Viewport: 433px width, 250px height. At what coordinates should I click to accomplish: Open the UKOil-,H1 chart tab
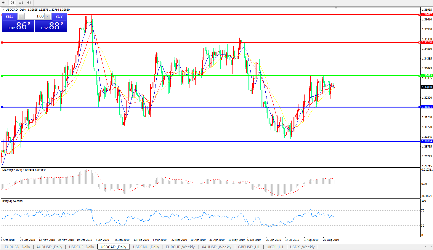tap(275, 247)
